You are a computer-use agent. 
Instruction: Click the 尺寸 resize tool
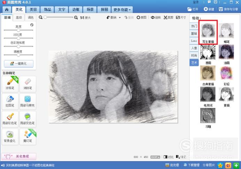point(181,17)
